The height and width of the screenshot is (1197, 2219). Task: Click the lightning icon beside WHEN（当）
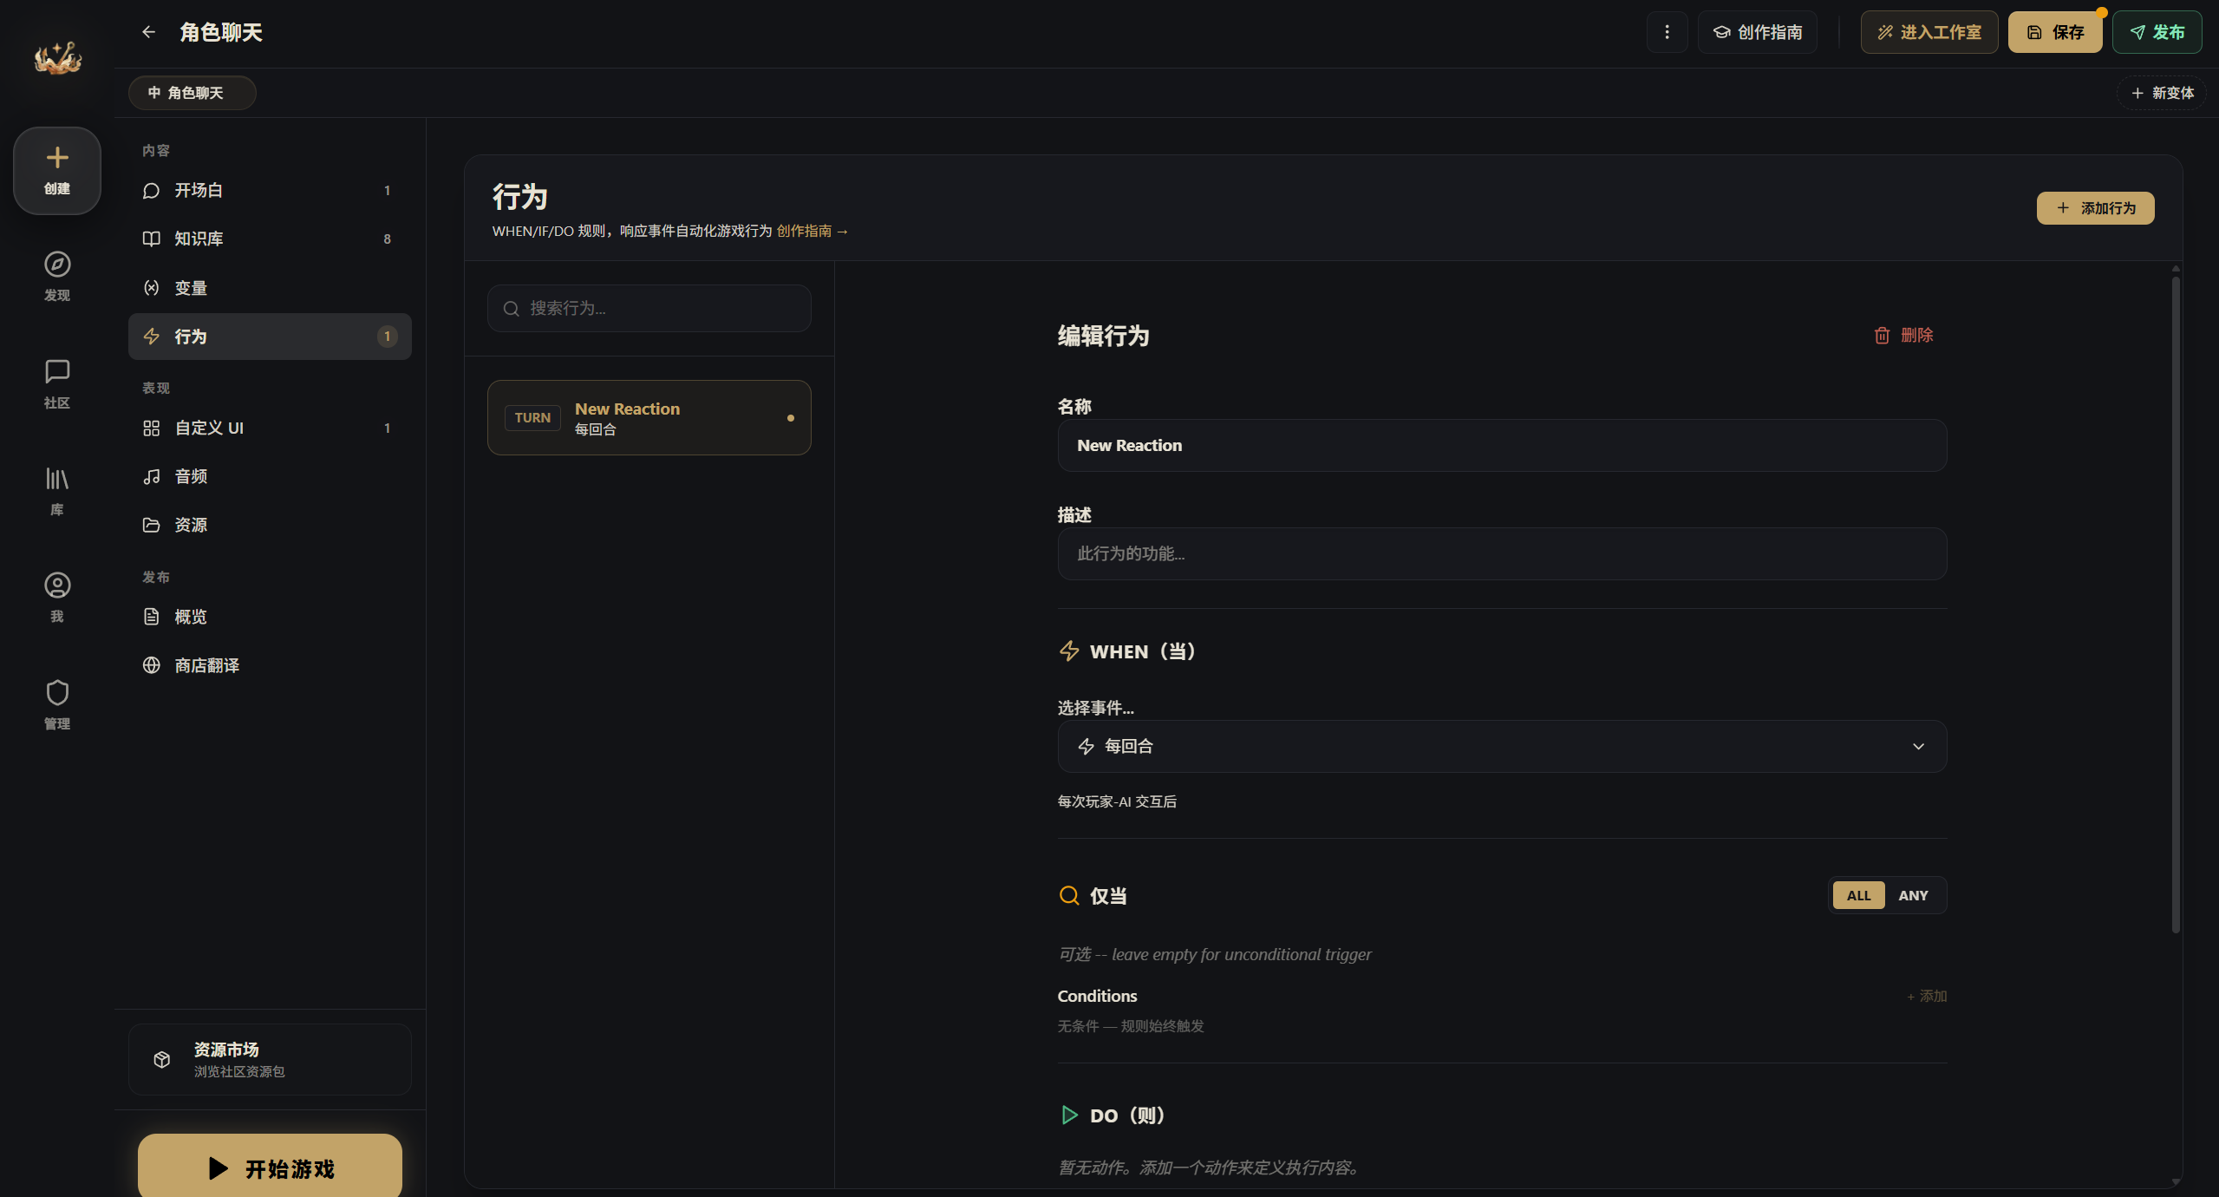pyautogui.click(x=1069, y=651)
